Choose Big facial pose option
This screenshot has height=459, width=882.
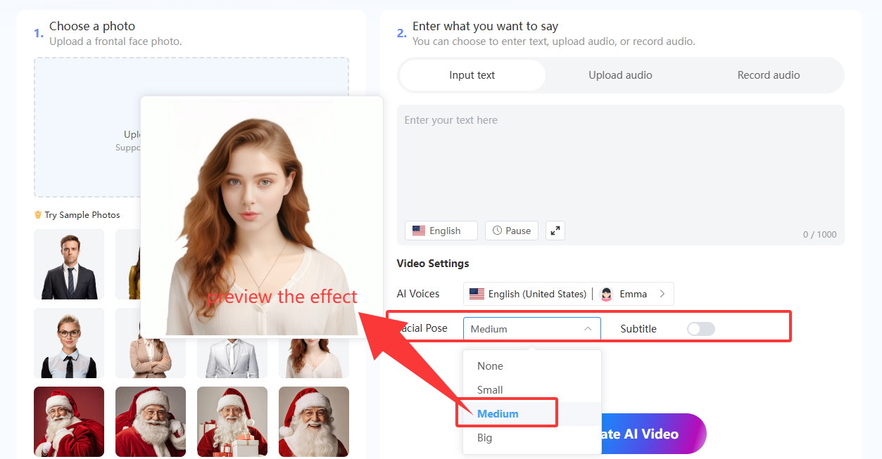click(x=485, y=438)
